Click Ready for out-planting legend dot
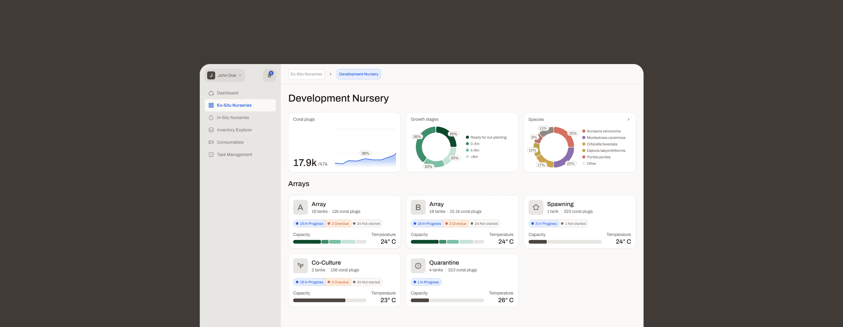 [467, 137]
